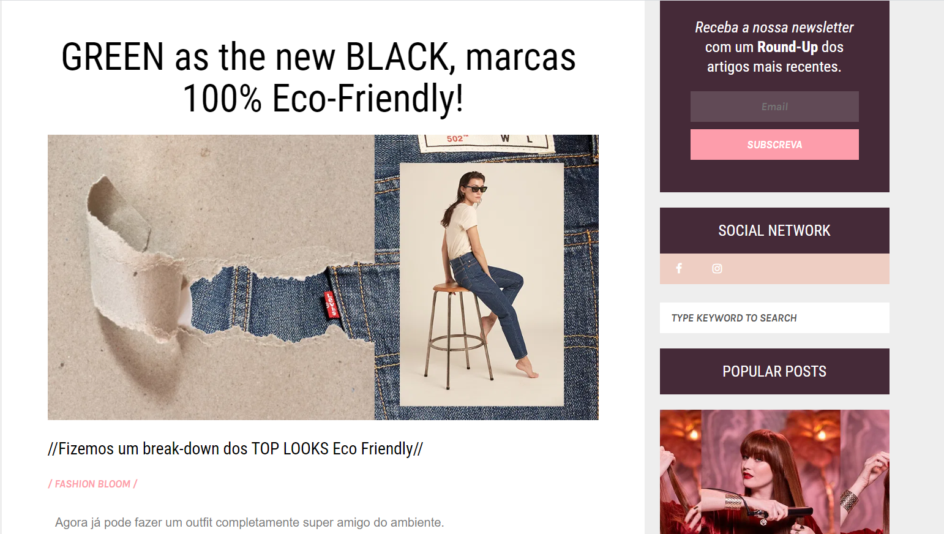The height and width of the screenshot is (534, 944).
Task: Open the FASHION BLOOM category link
Action: [92, 484]
